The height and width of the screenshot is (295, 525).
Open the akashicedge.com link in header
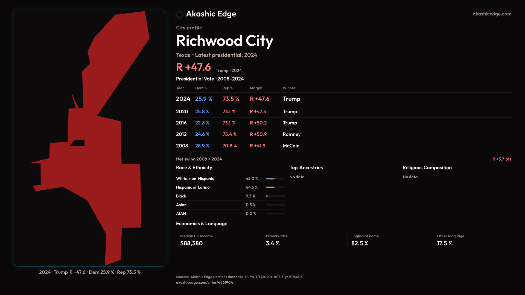pos(492,14)
